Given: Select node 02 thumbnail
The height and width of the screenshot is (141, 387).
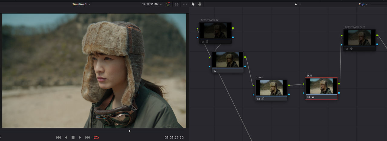Looking at the screenshot, I should (x=228, y=60).
